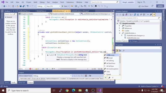Image resolution: width=166 pixels, height=93 pixels.
Task: Click the Save toolbar icon
Action: [21, 6]
